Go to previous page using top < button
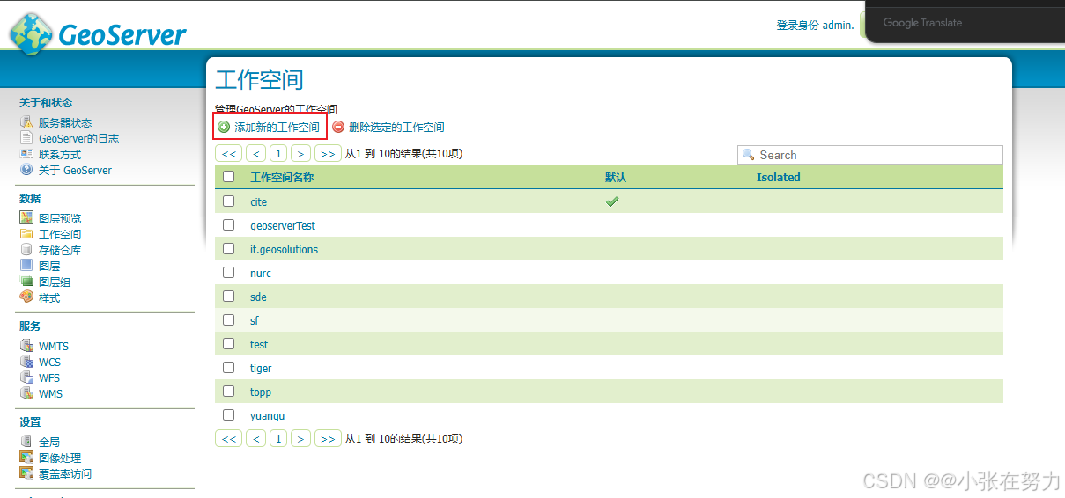 pyautogui.click(x=255, y=153)
